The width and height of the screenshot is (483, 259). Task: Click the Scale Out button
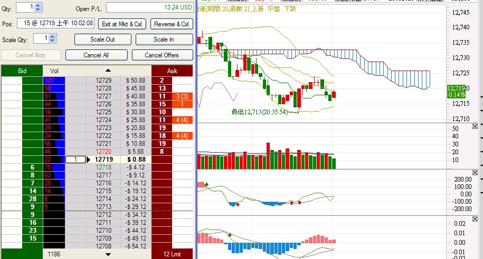102,39
